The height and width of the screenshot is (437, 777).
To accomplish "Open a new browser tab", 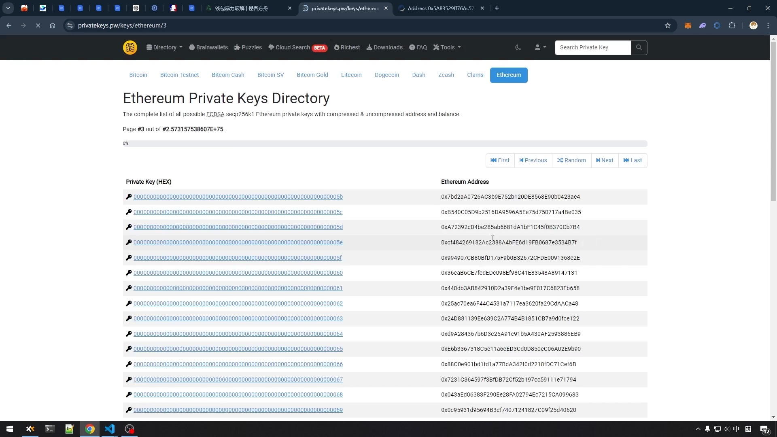I will click(x=497, y=8).
